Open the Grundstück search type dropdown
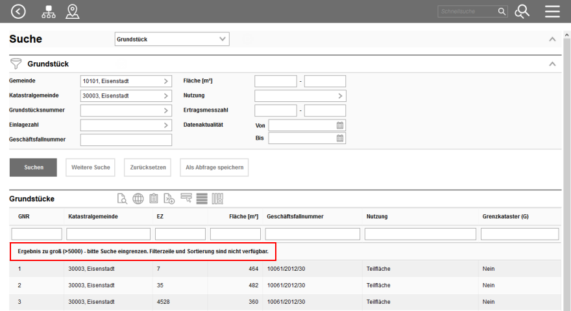 point(172,39)
